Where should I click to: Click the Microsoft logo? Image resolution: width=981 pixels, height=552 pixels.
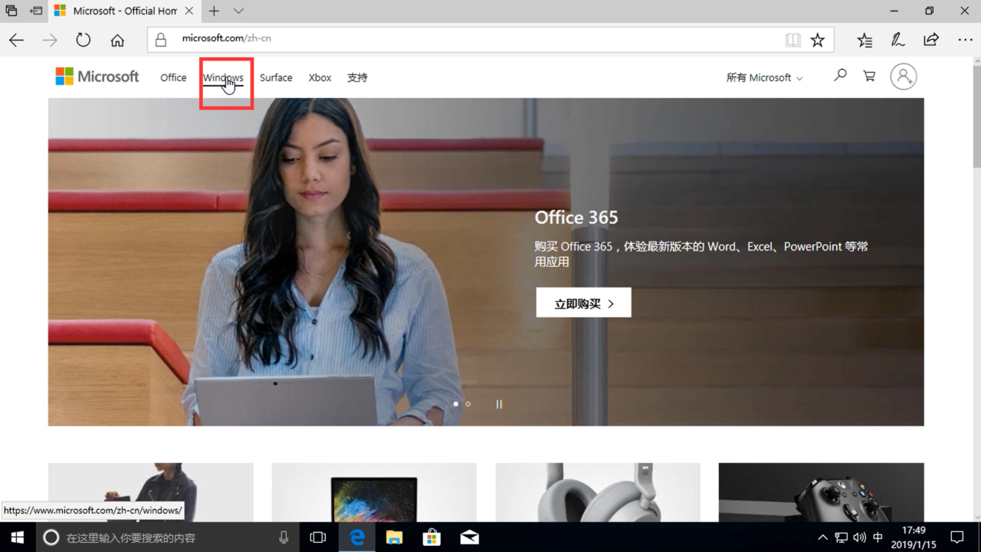click(97, 77)
